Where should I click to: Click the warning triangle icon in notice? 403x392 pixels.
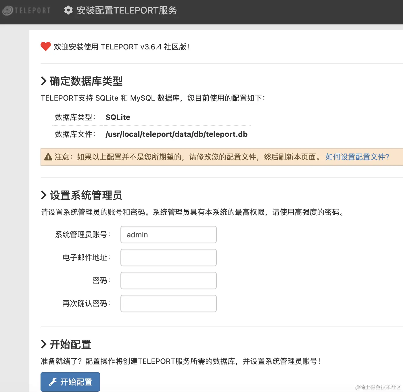[48, 157]
